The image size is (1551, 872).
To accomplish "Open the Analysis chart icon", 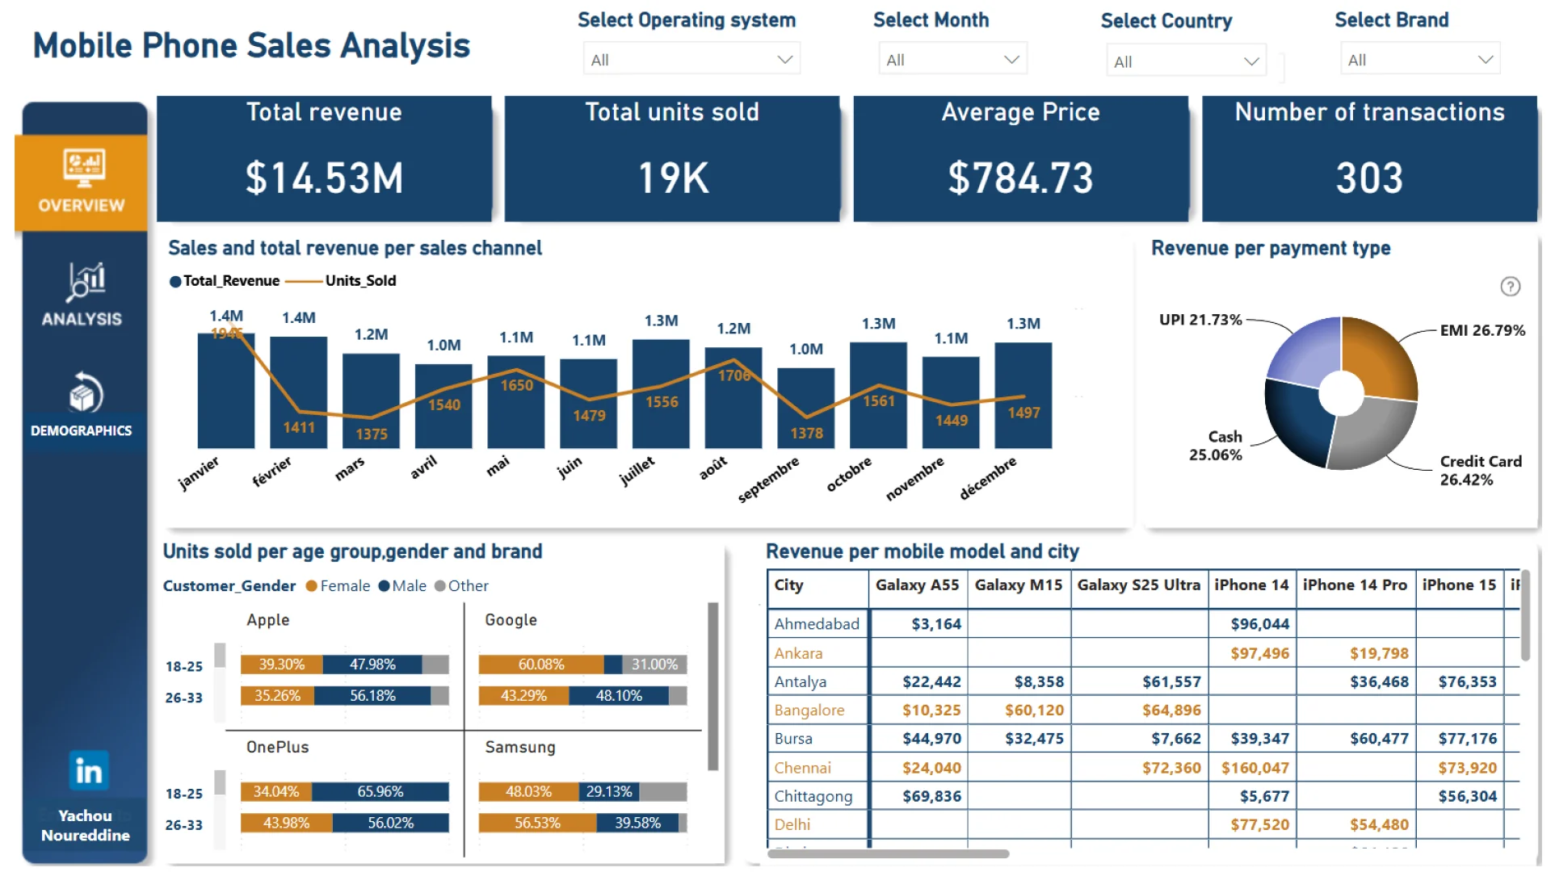I will 85,282.
